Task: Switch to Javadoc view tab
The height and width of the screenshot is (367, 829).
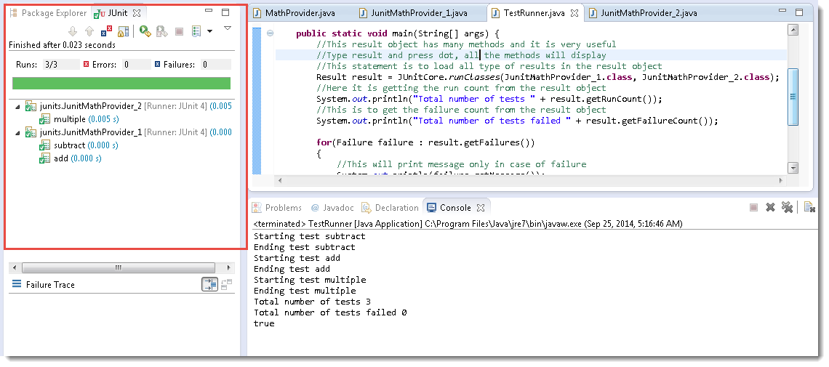Action: click(332, 208)
